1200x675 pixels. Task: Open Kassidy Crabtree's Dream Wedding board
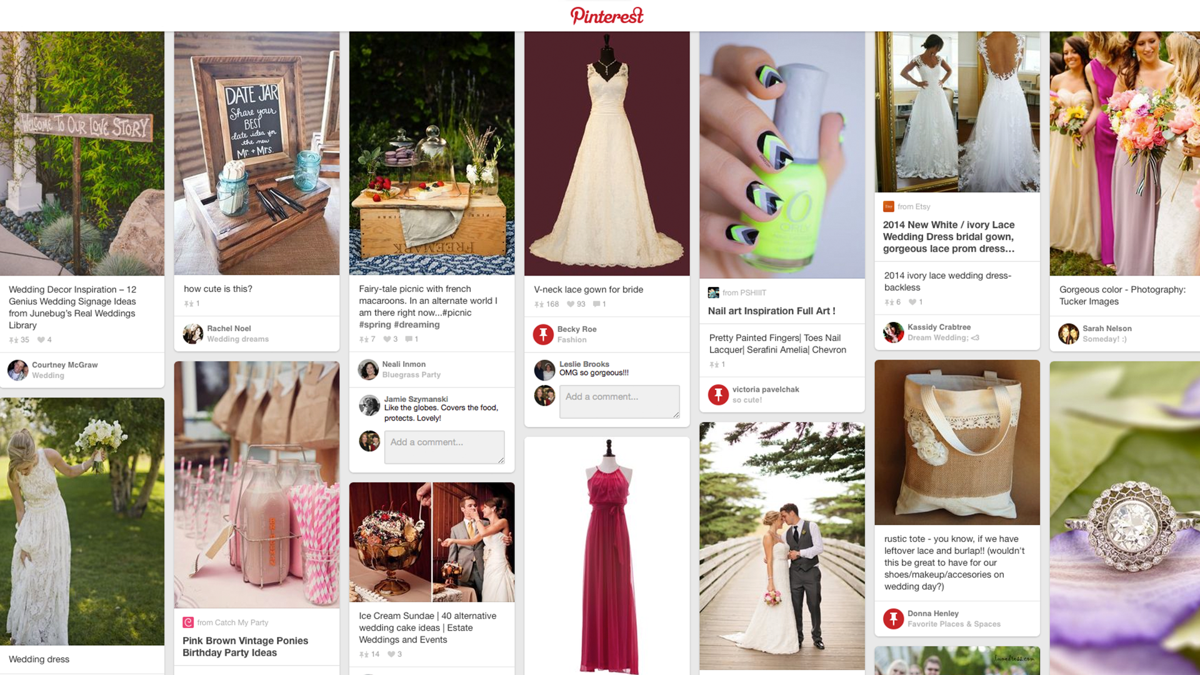click(943, 338)
